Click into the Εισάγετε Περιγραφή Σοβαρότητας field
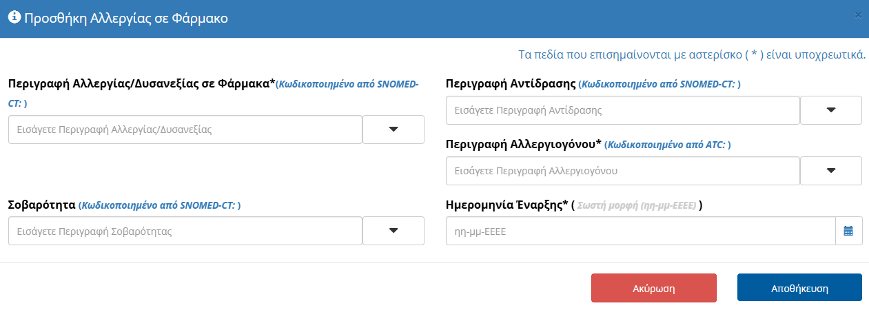 coord(185,231)
